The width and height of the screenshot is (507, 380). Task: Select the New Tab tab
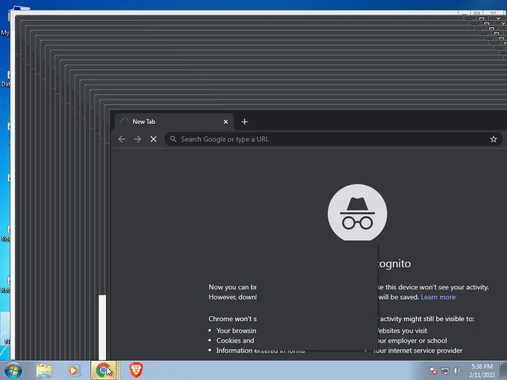pyautogui.click(x=174, y=122)
